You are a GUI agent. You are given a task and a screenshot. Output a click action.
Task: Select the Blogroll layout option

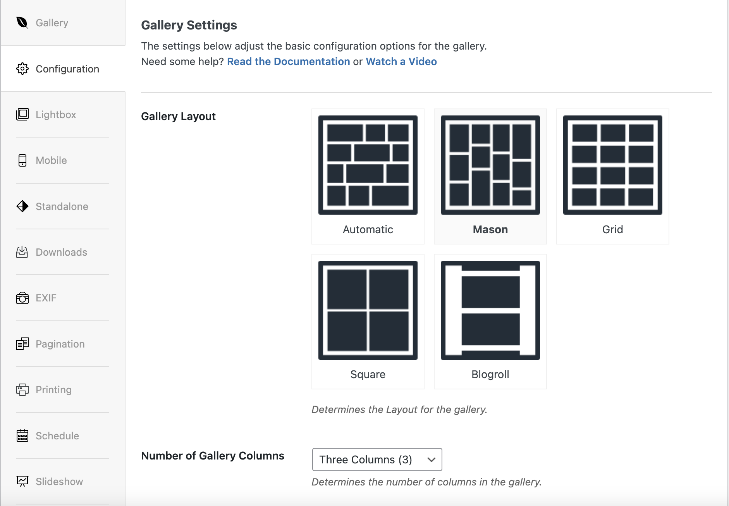click(x=490, y=322)
